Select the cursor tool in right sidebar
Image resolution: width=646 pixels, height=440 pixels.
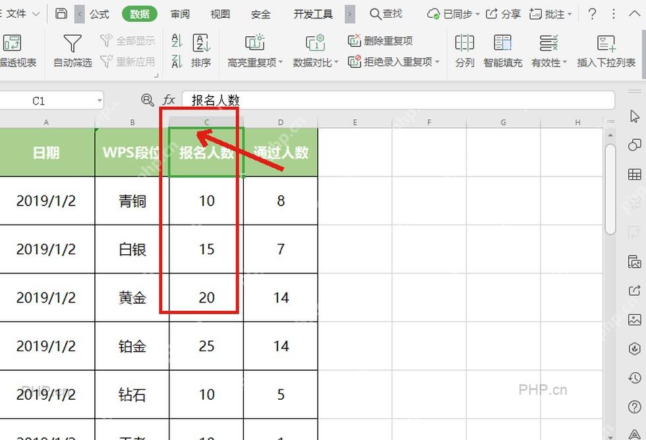click(634, 117)
